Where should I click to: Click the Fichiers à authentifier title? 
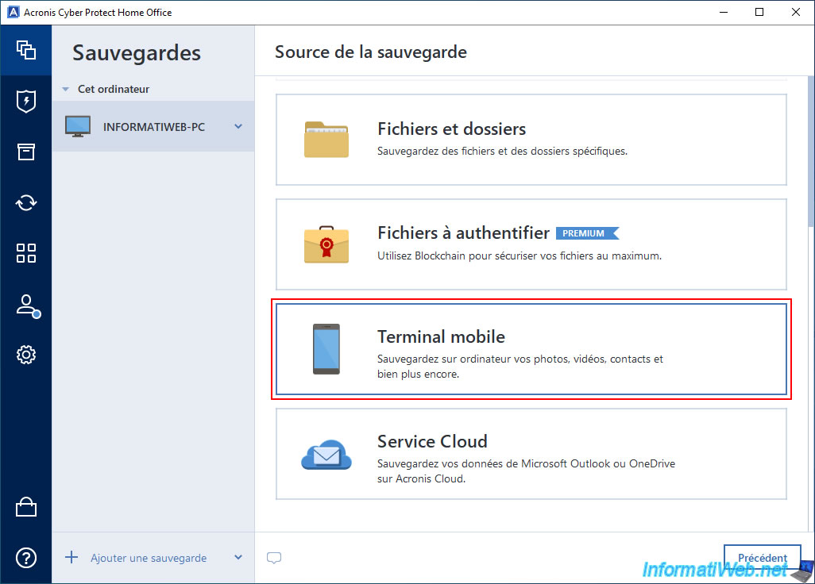(x=463, y=233)
